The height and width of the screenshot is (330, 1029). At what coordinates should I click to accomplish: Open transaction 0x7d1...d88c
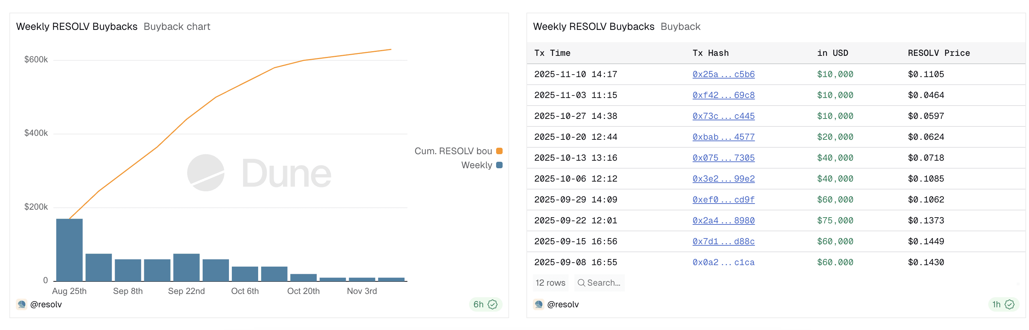pos(723,241)
